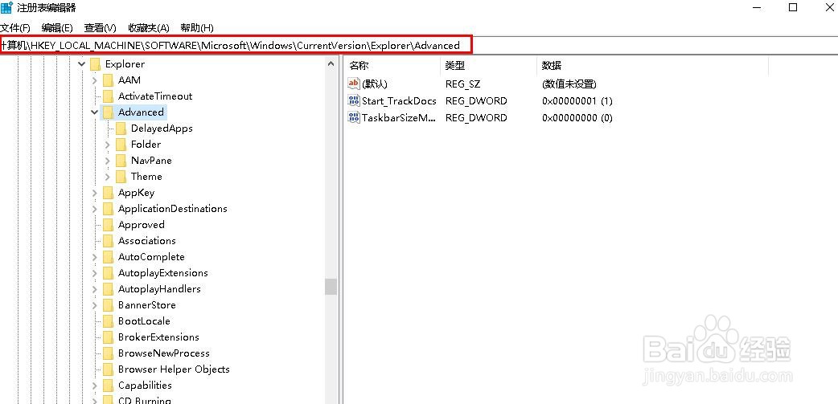This screenshot has height=404, width=838.
Task: Select the Capabilities key
Action: (145, 385)
